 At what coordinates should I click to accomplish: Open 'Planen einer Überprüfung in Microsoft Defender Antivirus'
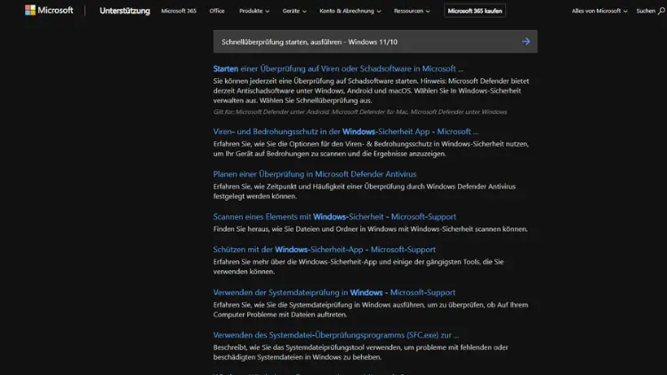click(x=315, y=174)
